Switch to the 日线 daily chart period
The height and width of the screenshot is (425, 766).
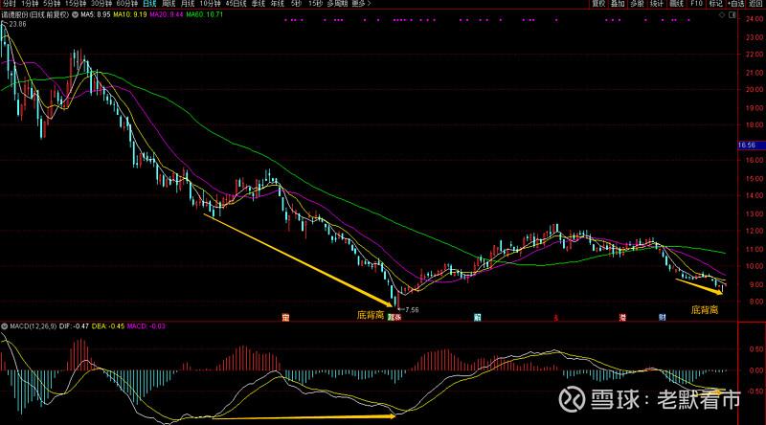click(149, 5)
